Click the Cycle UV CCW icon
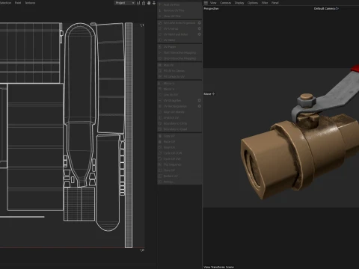 tap(160, 153)
